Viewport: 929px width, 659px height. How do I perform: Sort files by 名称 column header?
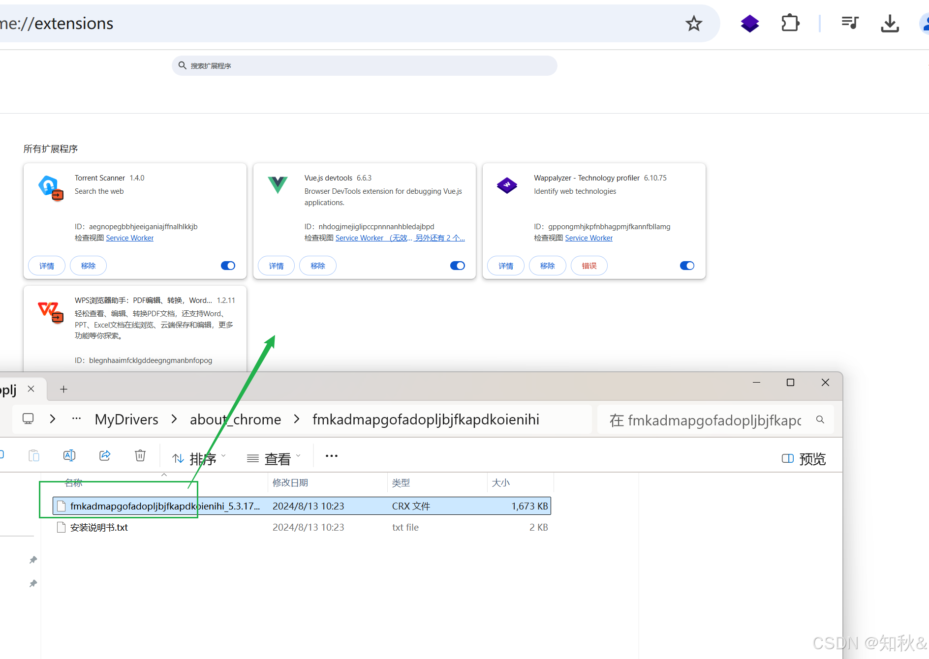pos(74,483)
